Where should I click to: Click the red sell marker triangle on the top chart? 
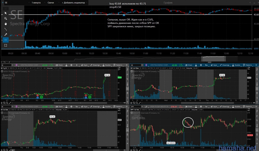(132, 10)
